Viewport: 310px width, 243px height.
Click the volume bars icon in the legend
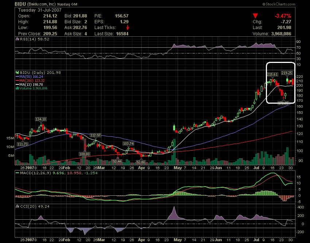[x=18, y=88]
